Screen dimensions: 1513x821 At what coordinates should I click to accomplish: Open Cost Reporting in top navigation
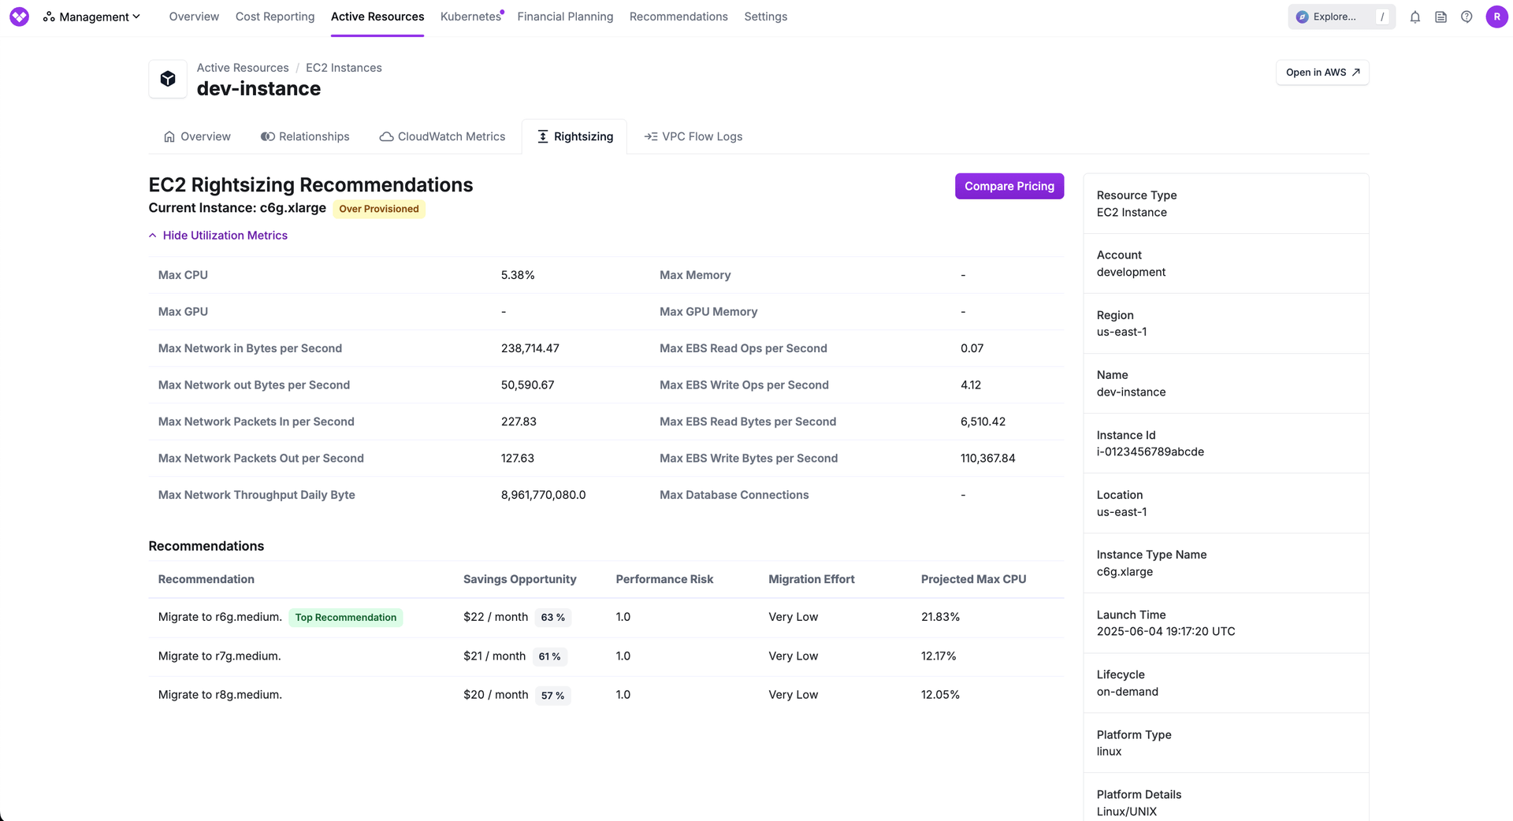274,17
